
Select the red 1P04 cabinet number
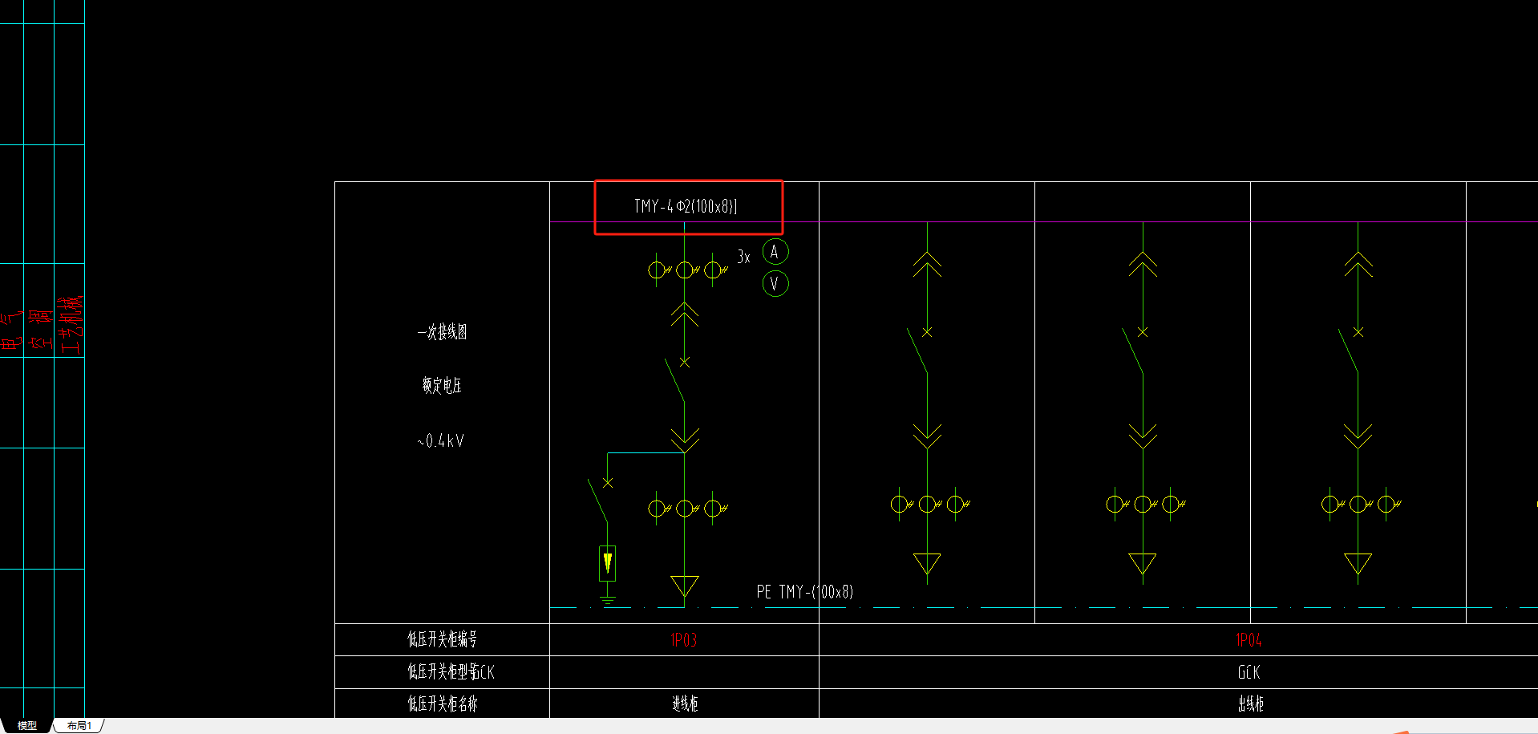pos(1249,640)
